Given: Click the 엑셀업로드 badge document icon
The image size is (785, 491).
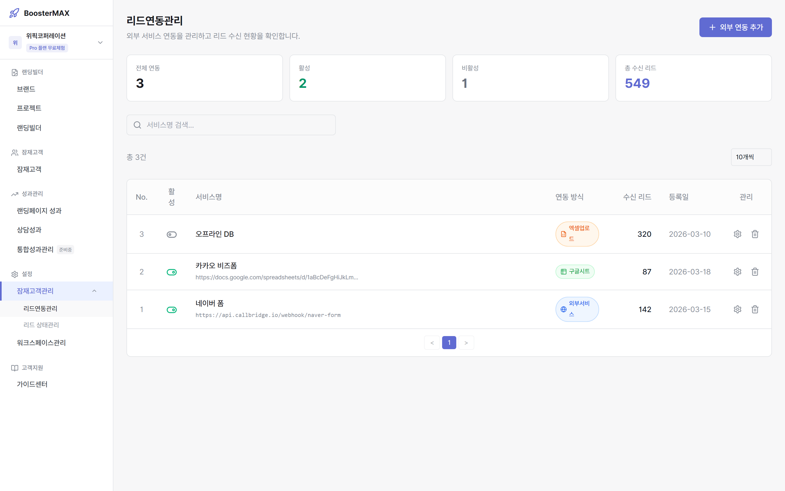Looking at the screenshot, I should coord(563,234).
